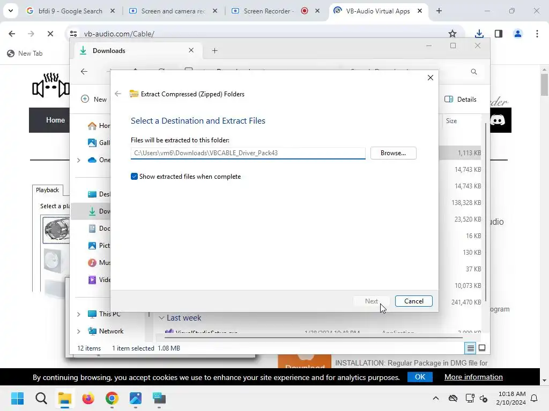Expand the OneDrive tree item
This screenshot has height=411, width=549.
coord(79,160)
